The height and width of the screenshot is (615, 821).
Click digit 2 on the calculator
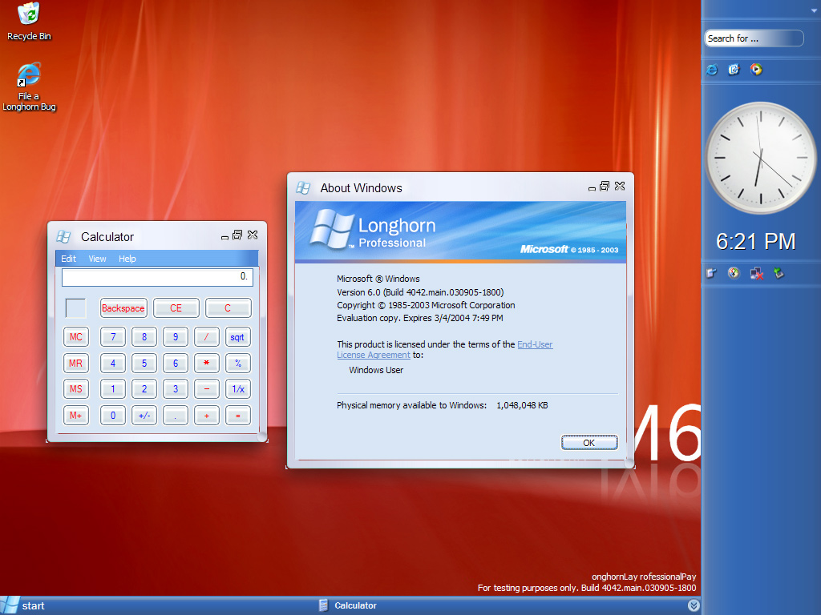pyautogui.click(x=144, y=389)
